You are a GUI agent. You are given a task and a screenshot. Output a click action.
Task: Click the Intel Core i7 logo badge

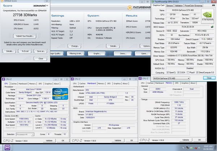[60, 94]
